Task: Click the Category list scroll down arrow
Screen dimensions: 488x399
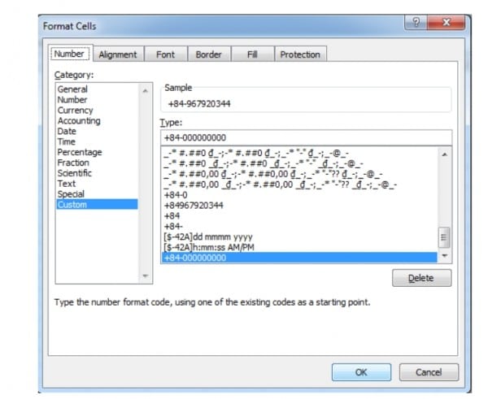Action: [145, 275]
